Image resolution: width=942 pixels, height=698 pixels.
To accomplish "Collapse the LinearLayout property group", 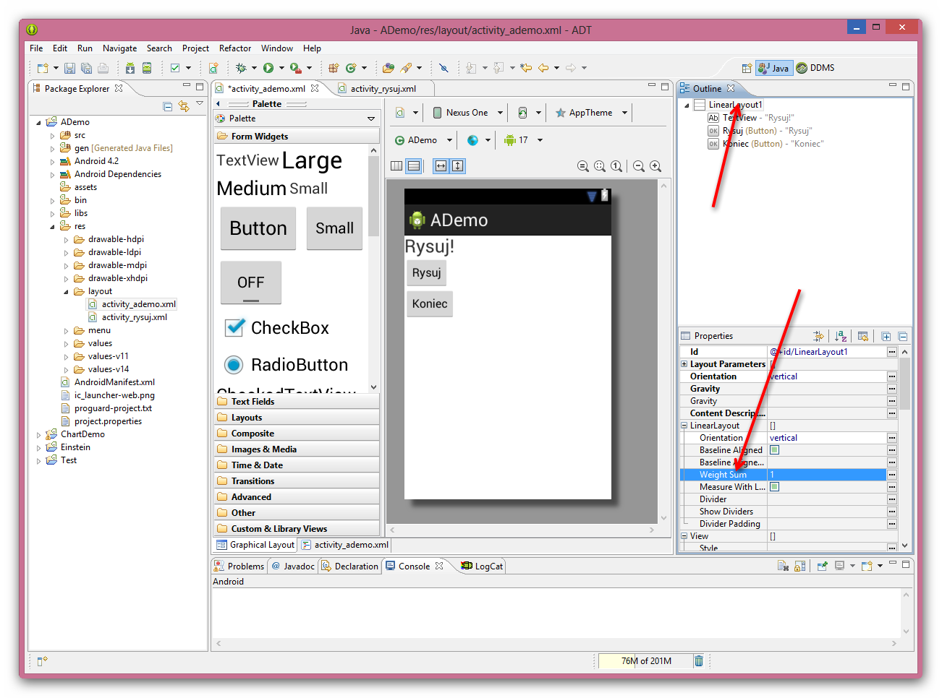I will (x=684, y=426).
